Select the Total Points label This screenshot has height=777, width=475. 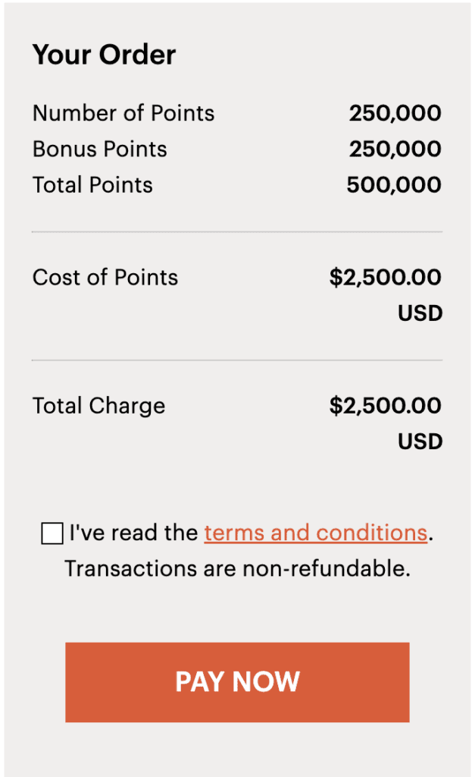coord(92,184)
